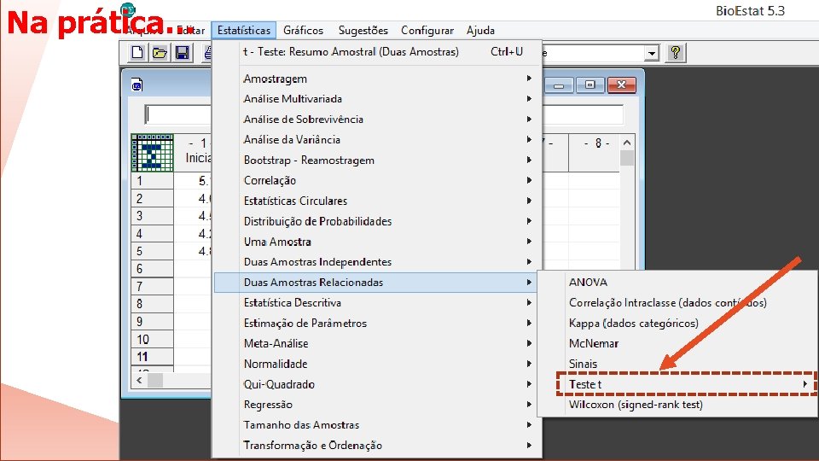Select column 8 header
This screenshot has width=819, height=461.
596,153
